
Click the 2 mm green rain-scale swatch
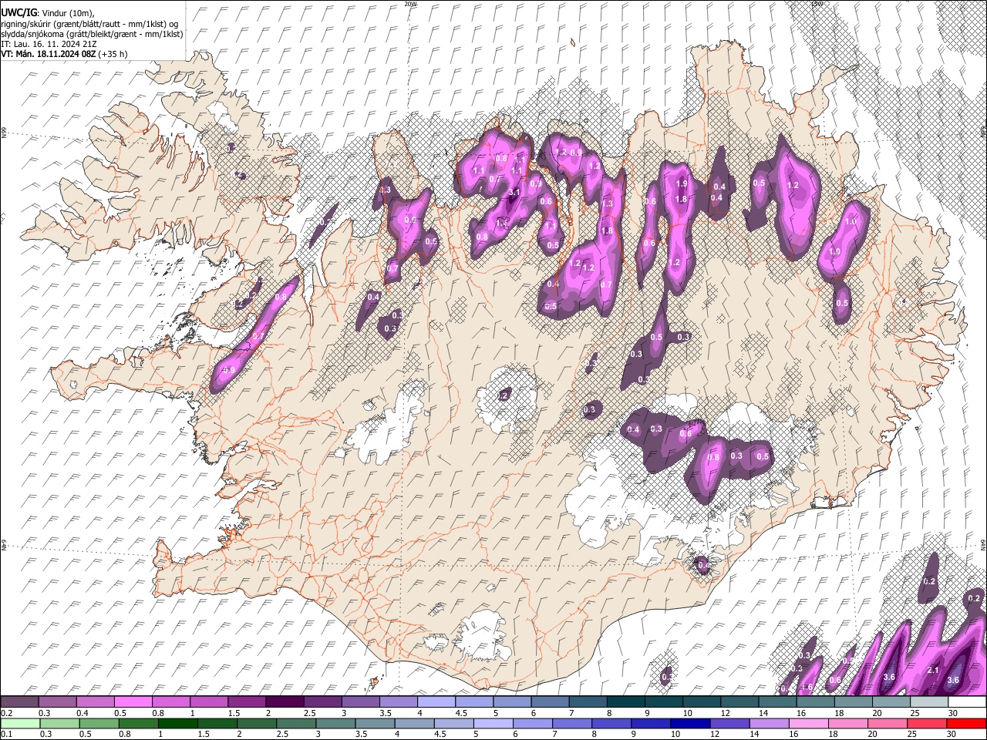(x=258, y=723)
